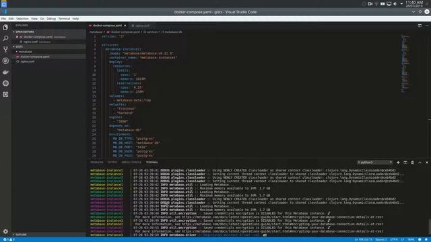Open the File menu
Viewport: 431px width, 242px height.
(x=3, y=19)
